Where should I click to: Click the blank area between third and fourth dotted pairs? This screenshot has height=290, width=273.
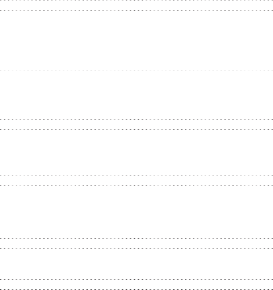pyautogui.click(x=136, y=152)
